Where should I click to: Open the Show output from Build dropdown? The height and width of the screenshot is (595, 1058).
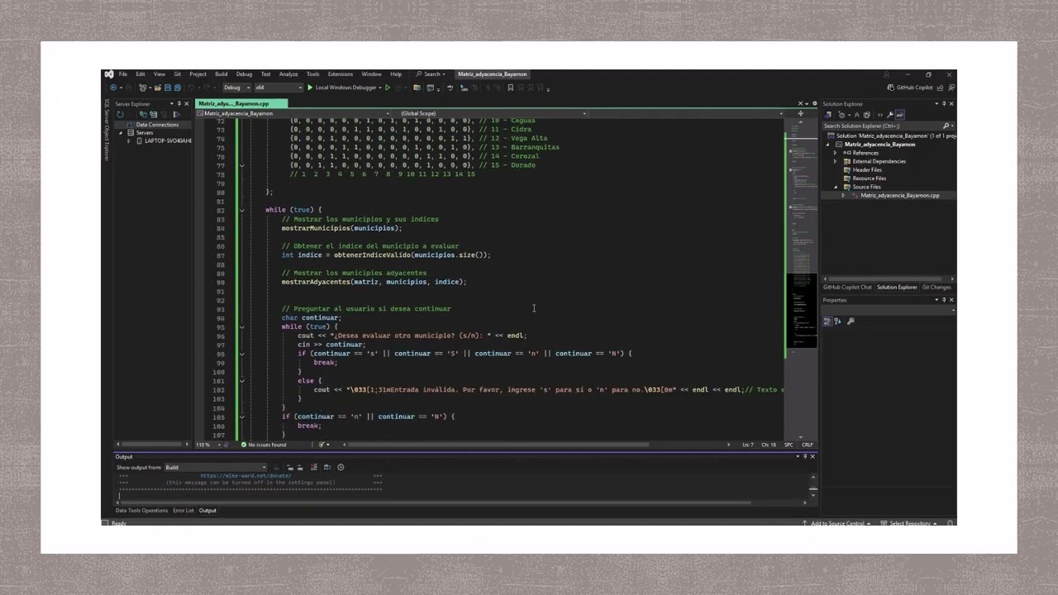(x=215, y=468)
